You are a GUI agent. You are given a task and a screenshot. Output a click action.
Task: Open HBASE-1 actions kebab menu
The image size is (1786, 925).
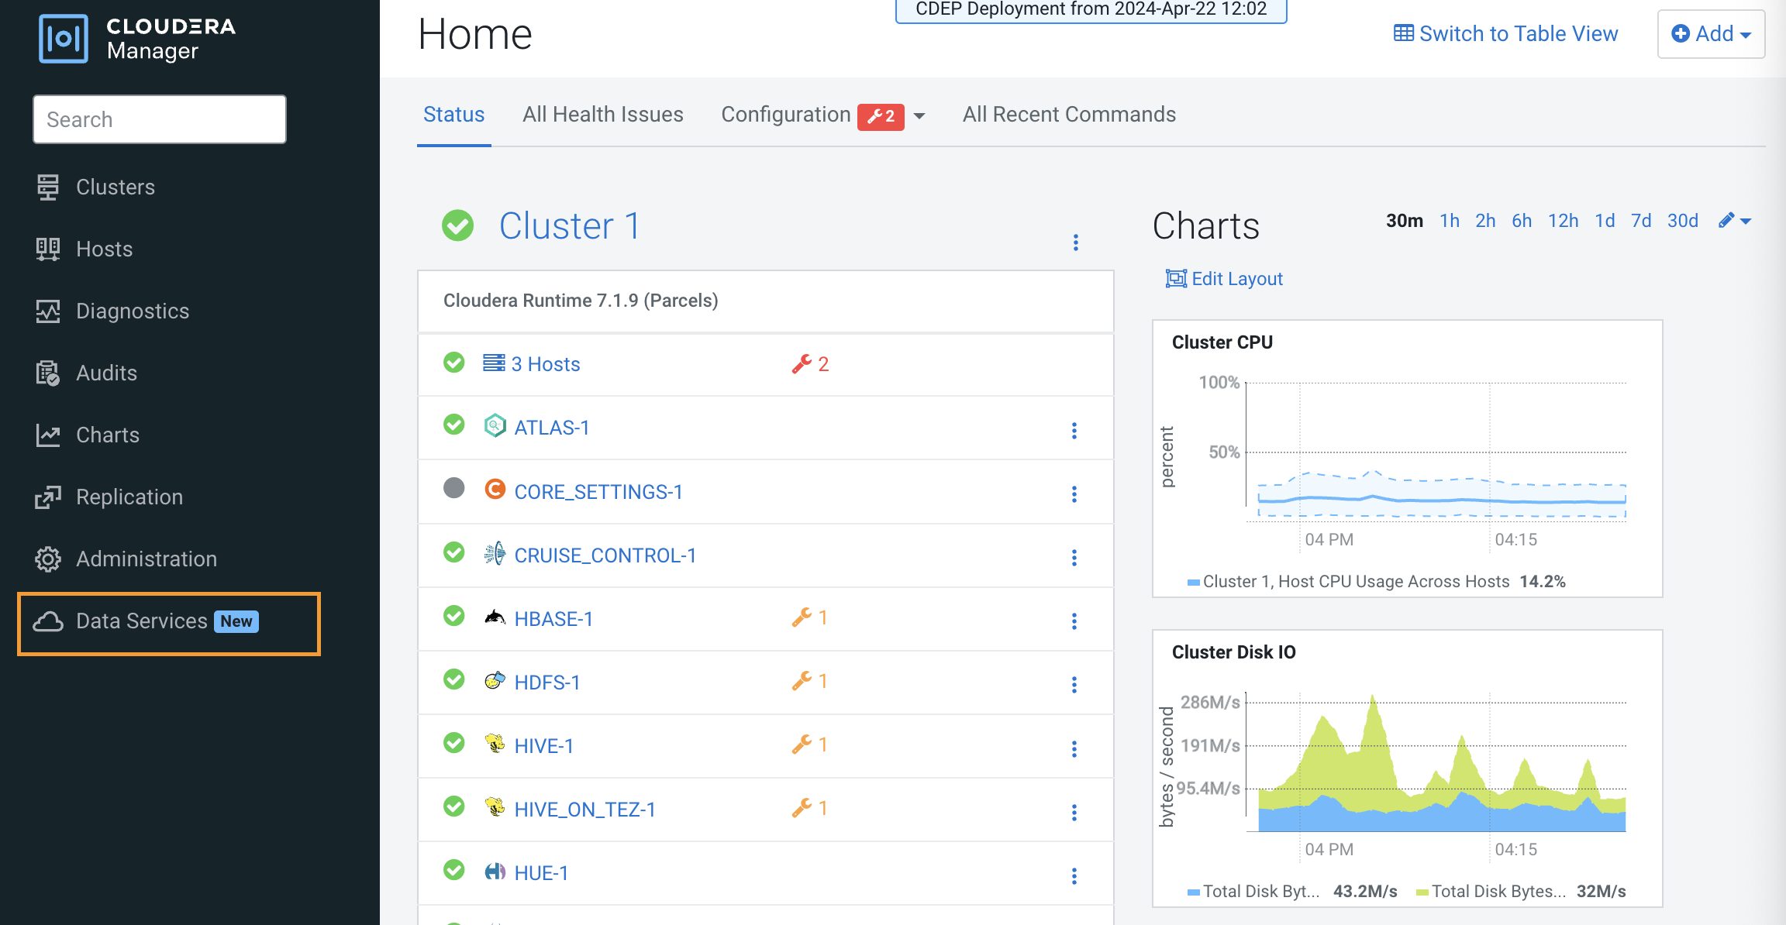(x=1074, y=621)
